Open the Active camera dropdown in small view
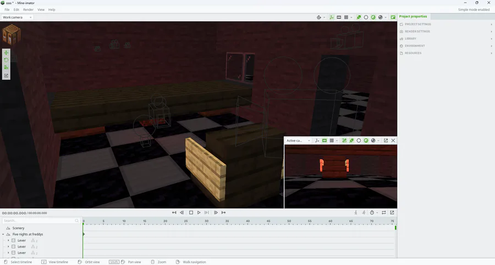Screen dimensions: 495x265 (298, 140)
